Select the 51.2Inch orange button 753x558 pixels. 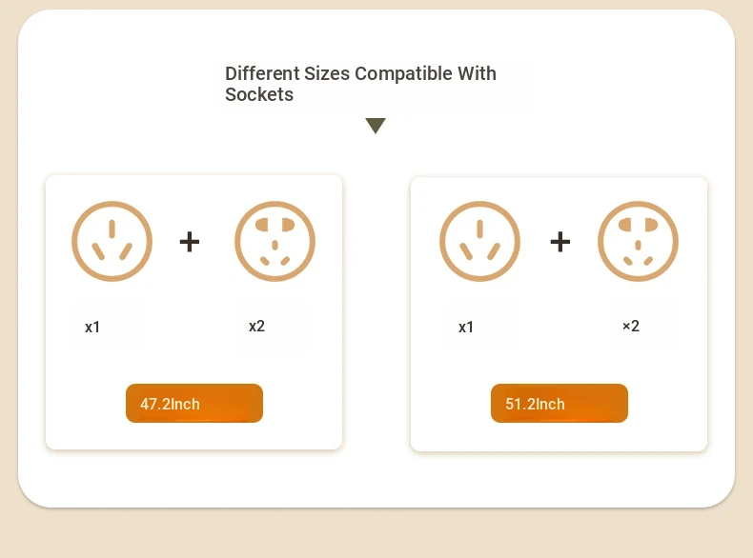click(x=559, y=403)
